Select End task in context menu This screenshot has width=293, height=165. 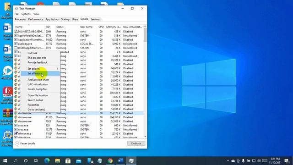(x=33, y=53)
